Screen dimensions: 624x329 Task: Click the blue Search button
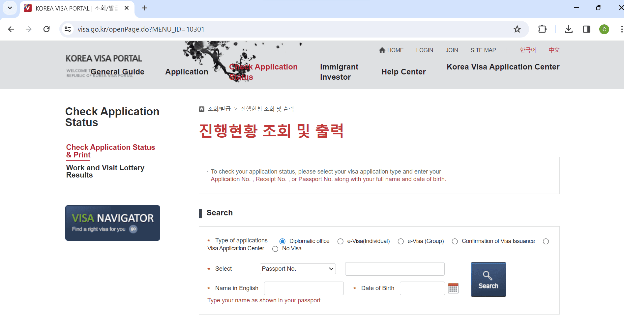(x=488, y=279)
